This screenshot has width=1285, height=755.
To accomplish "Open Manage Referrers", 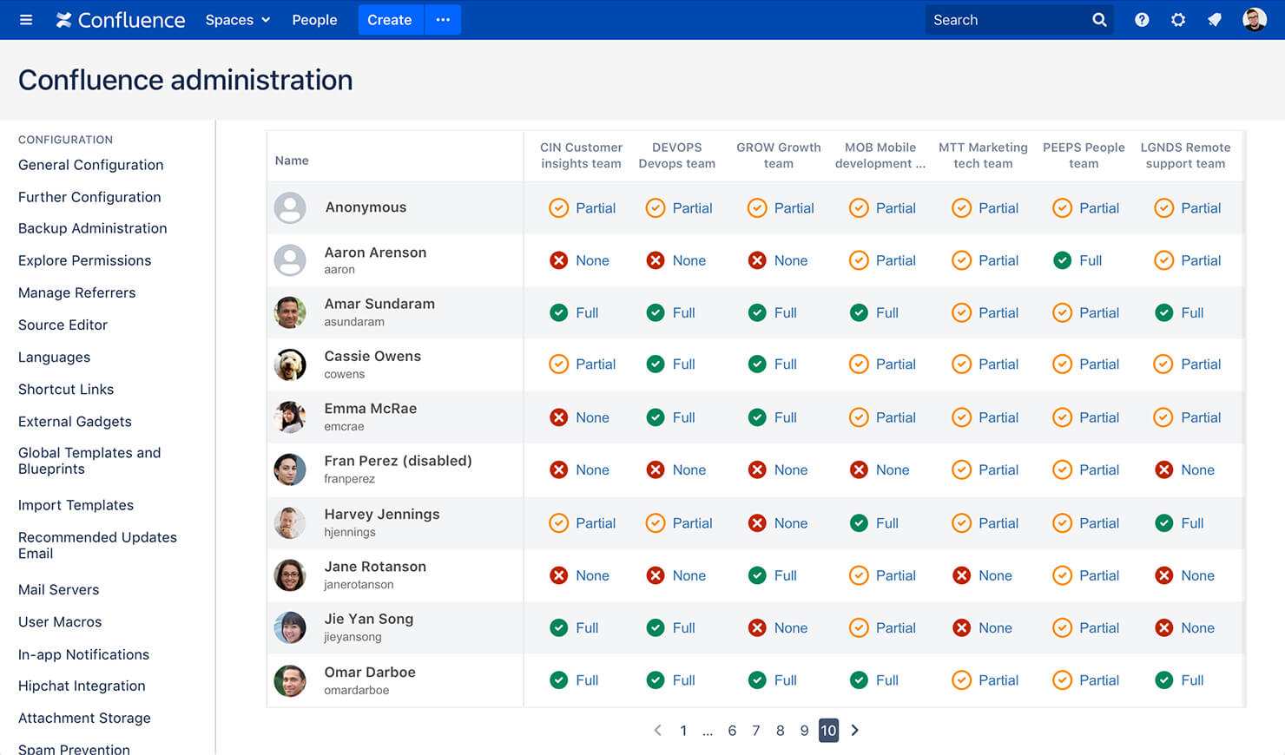I will [x=76, y=292].
